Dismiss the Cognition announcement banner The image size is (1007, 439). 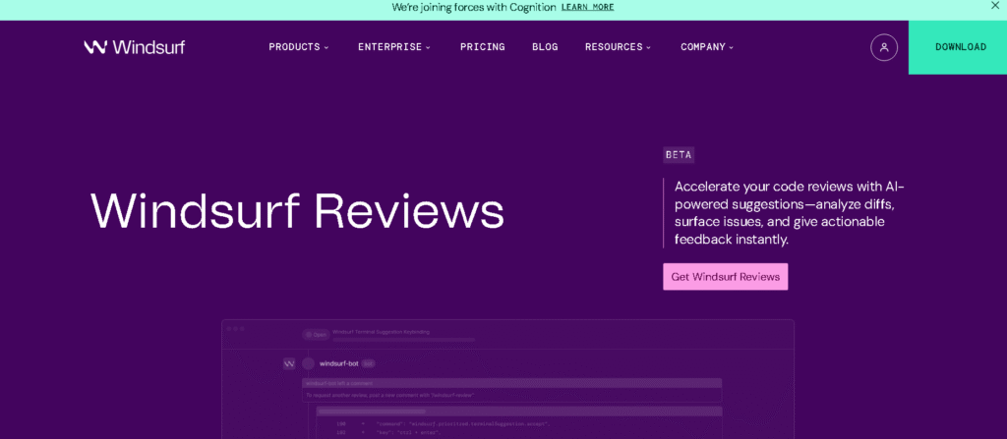pyautogui.click(x=994, y=6)
